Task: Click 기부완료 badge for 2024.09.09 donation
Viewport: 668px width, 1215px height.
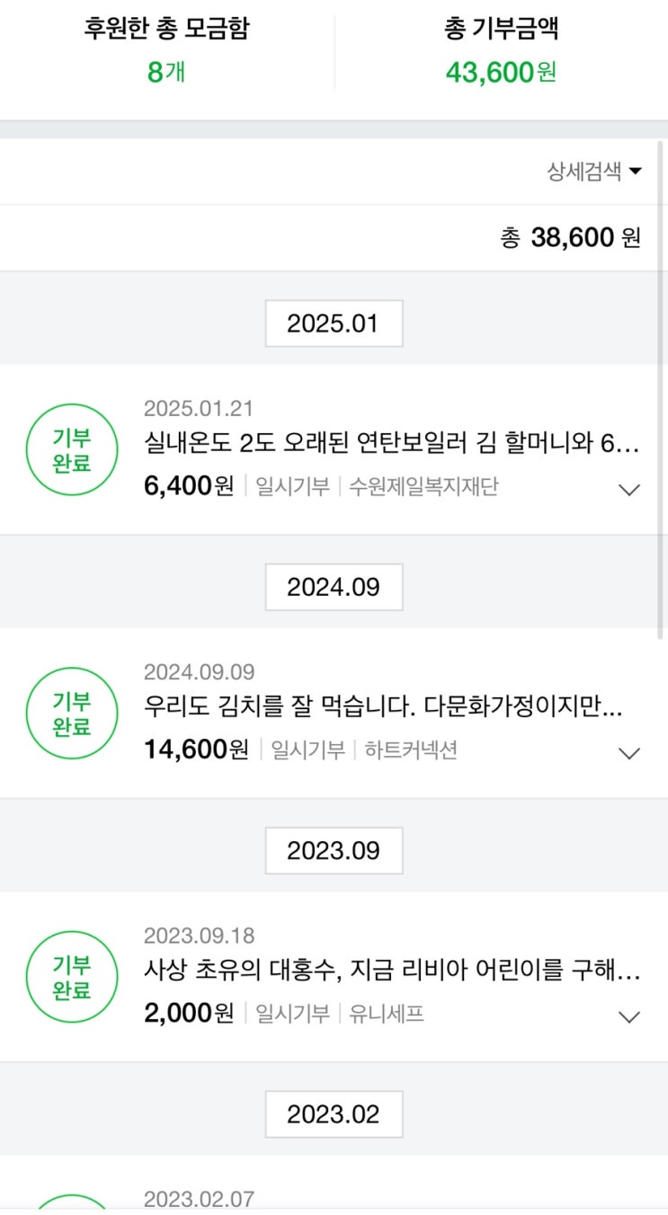Action: [72, 714]
